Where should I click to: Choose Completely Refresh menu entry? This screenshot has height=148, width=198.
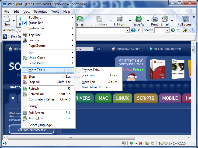point(48,99)
